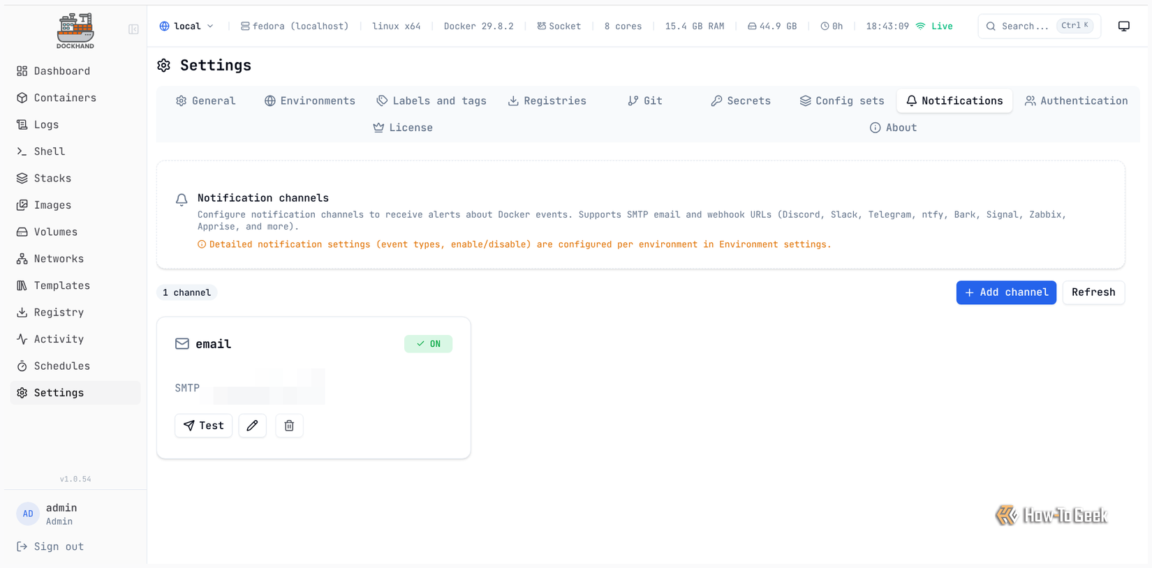The height and width of the screenshot is (568, 1152).
Task: Click the Docker 29.8.2 version text
Action: (x=478, y=27)
